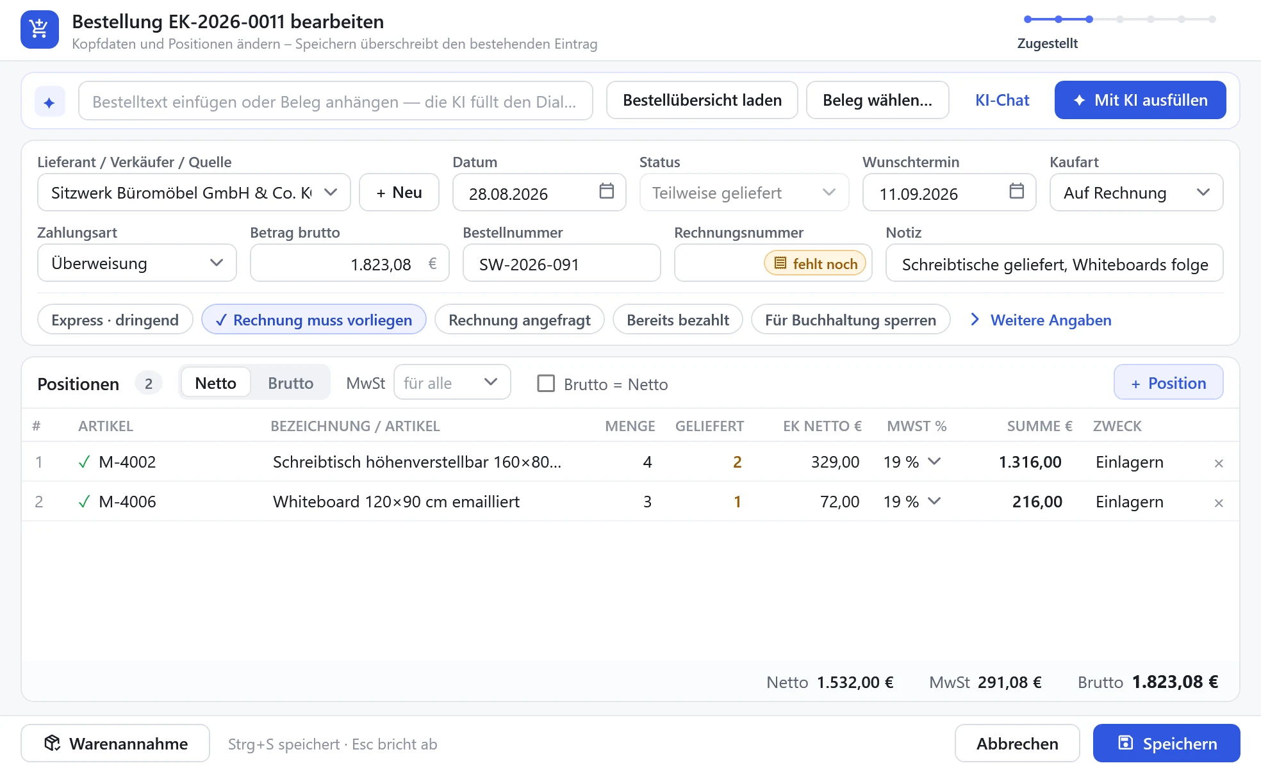Open the MwSt 'für alle' dropdown
Image resolution: width=1261 pixels, height=770 pixels.
tap(452, 382)
